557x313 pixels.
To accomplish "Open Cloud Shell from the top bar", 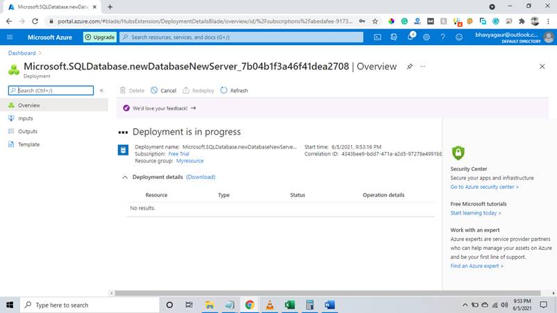I will tap(377, 37).
